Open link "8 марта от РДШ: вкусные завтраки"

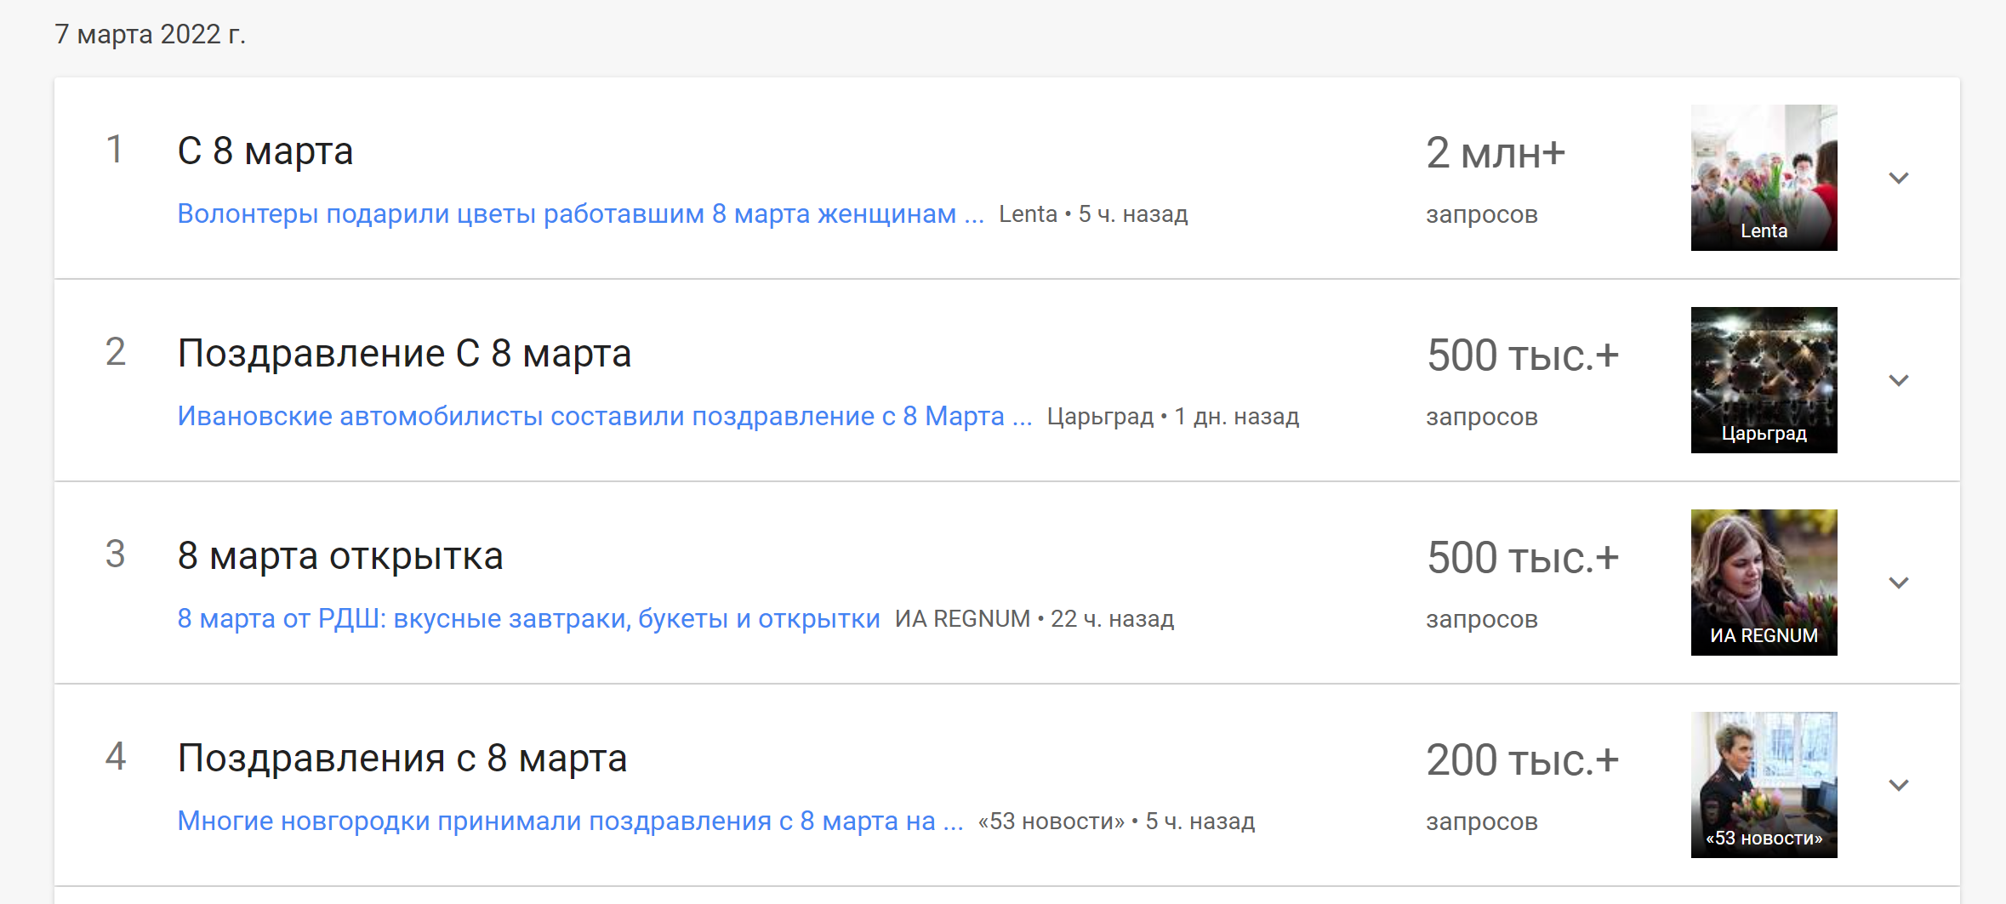point(527,619)
